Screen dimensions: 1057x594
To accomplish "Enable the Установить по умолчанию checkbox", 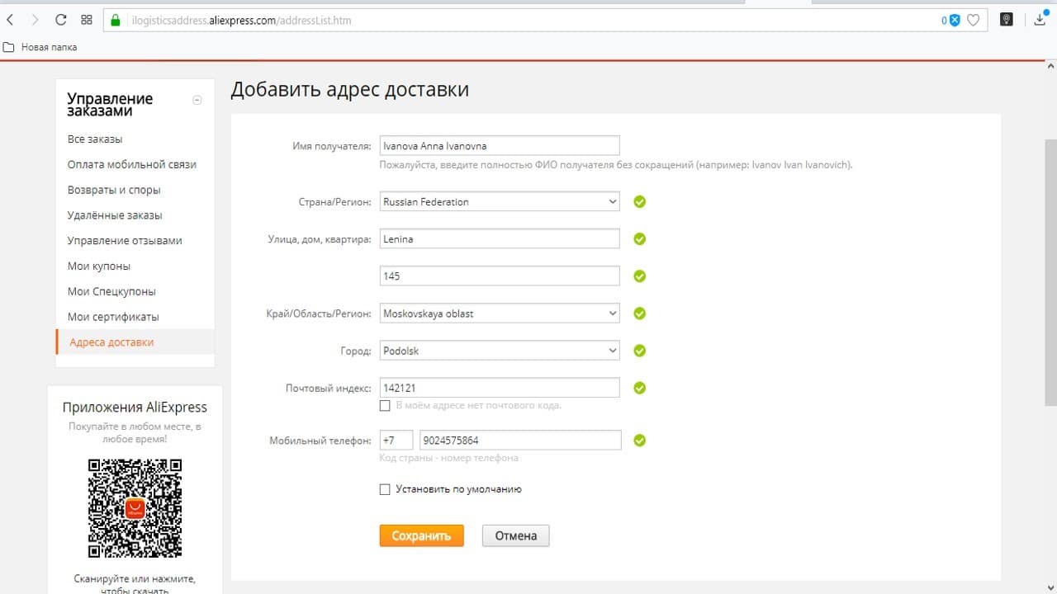I will click(385, 489).
